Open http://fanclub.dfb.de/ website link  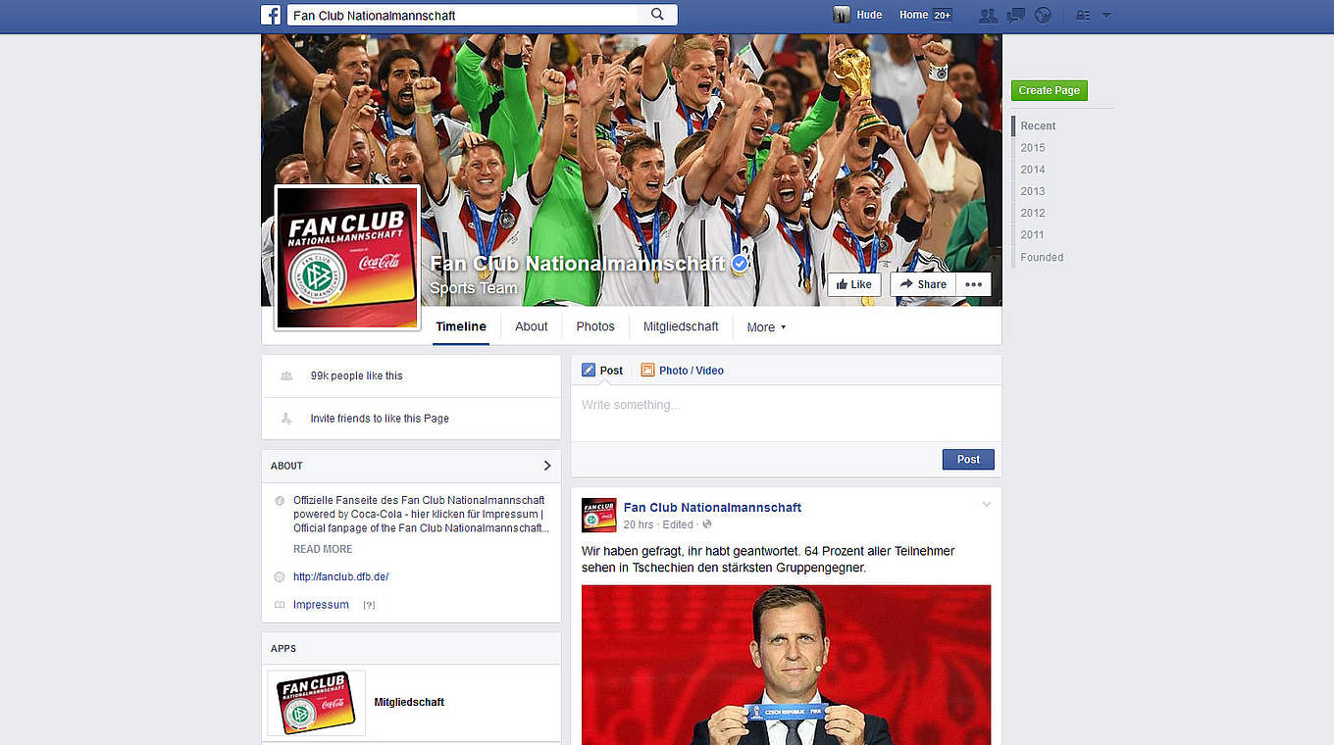[x=340, y=577]
